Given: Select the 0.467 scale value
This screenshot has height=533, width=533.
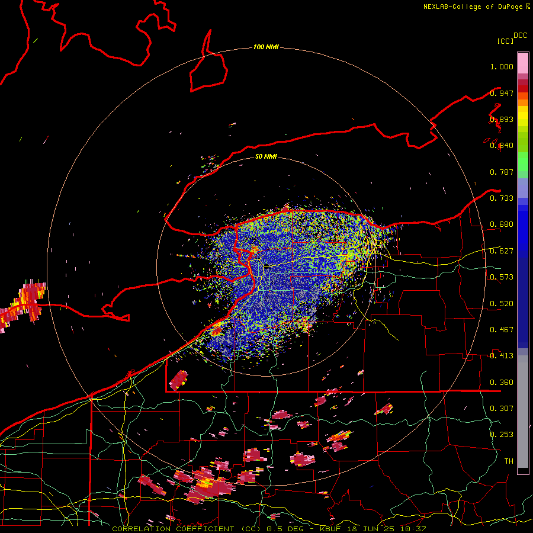Looking at the screenshot, I should point(502,330).
